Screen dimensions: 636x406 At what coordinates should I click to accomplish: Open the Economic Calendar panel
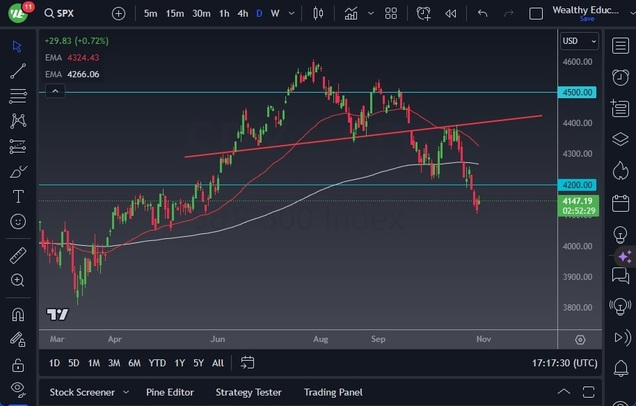[620, 201]
